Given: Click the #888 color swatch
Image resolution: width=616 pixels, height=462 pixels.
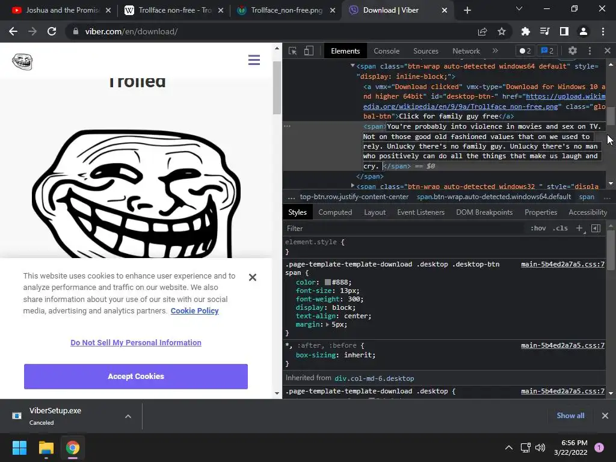Looking at the screenshot, I should pos(328,283).
